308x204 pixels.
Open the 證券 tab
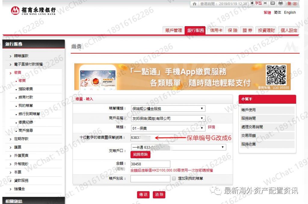[247, 30]
